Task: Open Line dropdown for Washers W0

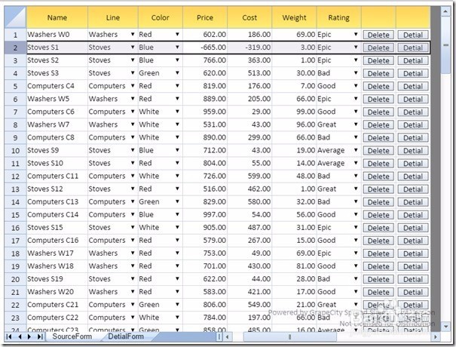Action: tap(133, 35)
